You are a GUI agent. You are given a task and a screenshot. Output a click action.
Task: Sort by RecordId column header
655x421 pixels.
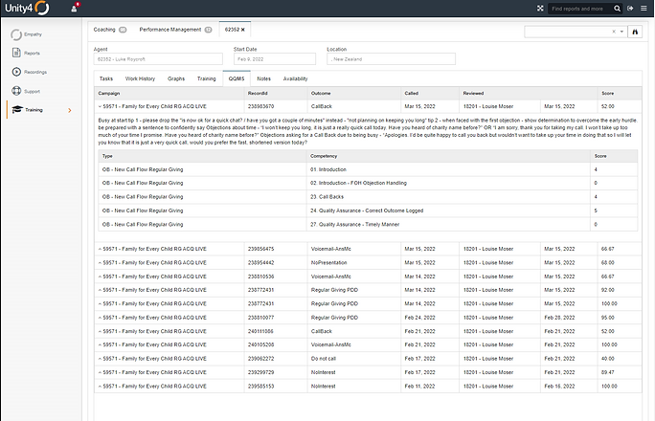coord(276,93)
